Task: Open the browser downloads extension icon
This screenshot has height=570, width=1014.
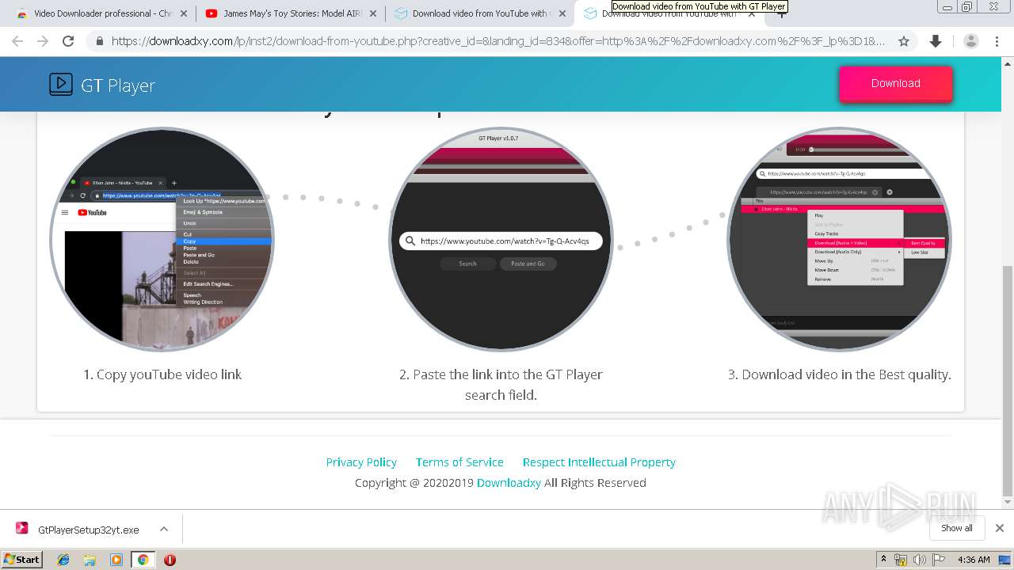Action: point(936,41)
